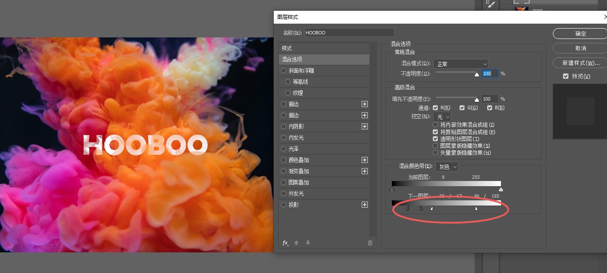607x273 pixels.
Task: Click the plus icon beside 内阴影
Action: [364, 126]
